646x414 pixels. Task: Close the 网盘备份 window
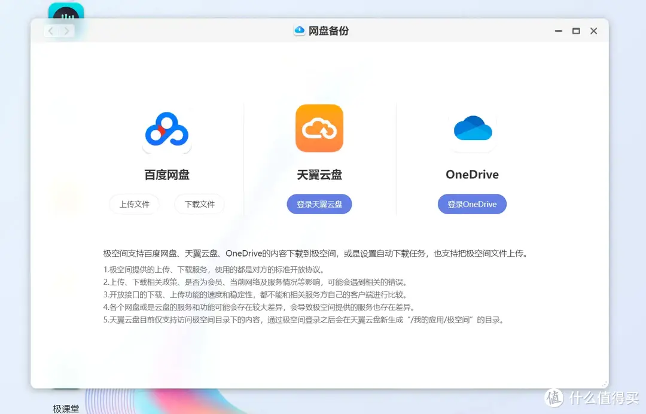pyautogui.click(x=594, y=31)
